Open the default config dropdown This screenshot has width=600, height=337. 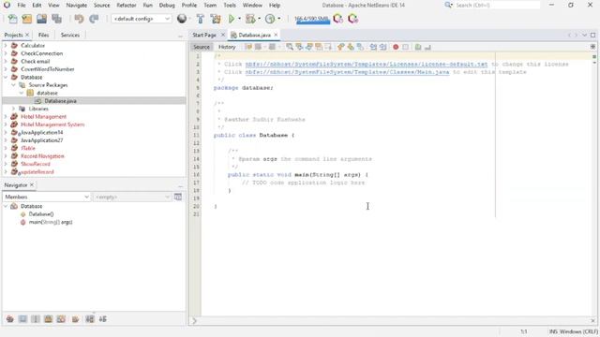pyautogui.click(x=142, y=19)
